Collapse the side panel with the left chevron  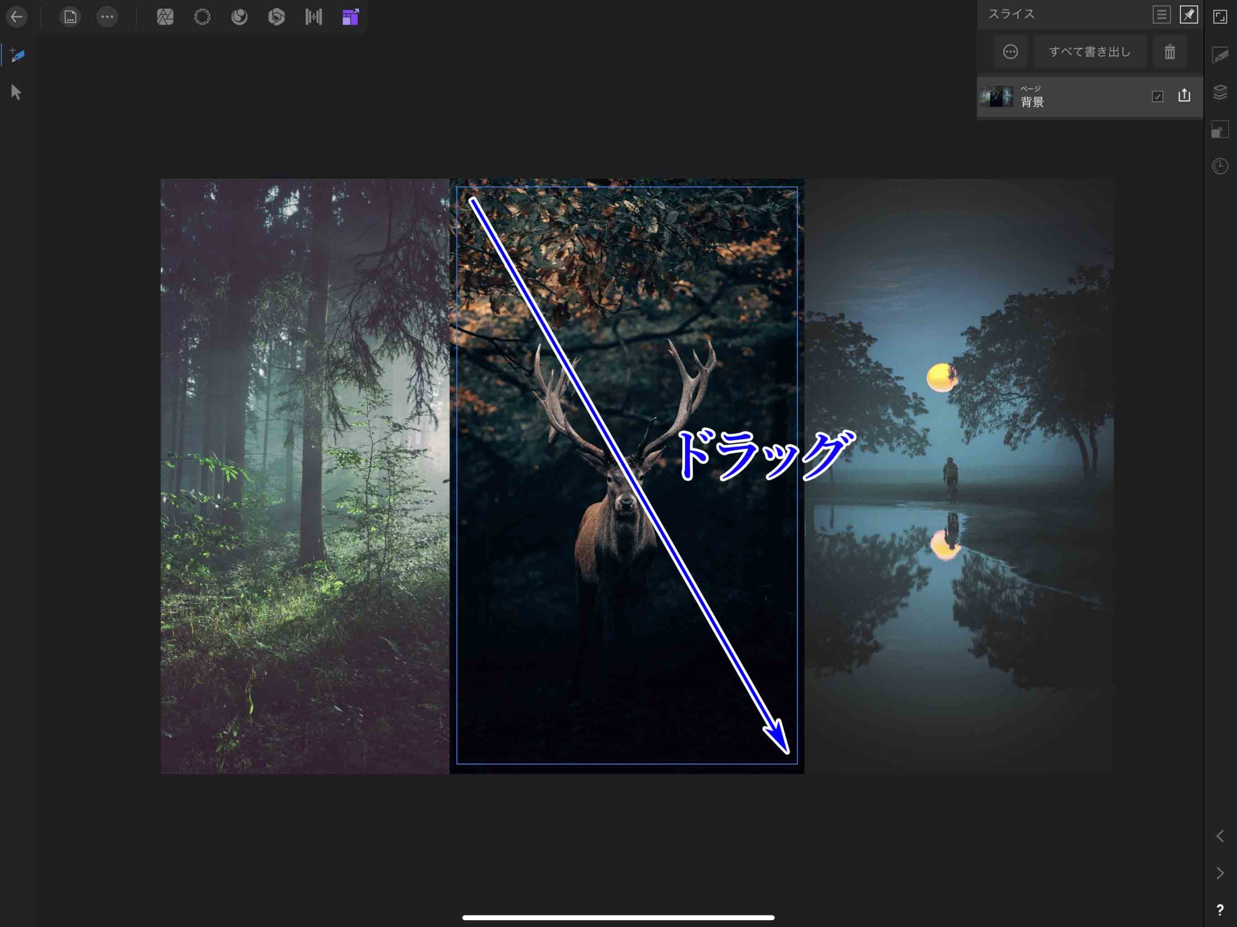tap(1220, 836)
